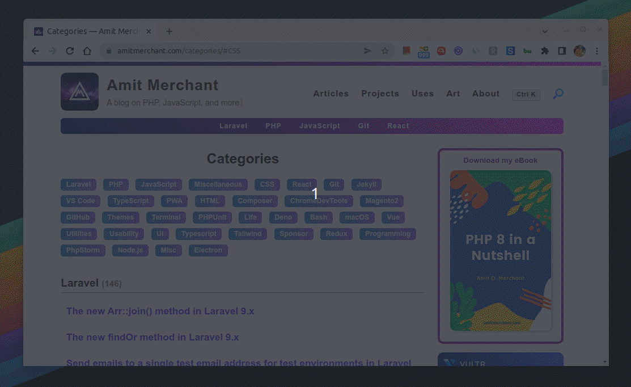Reload the page with the refresh icon
631x387 pixels.
click(x=70, y=51)
